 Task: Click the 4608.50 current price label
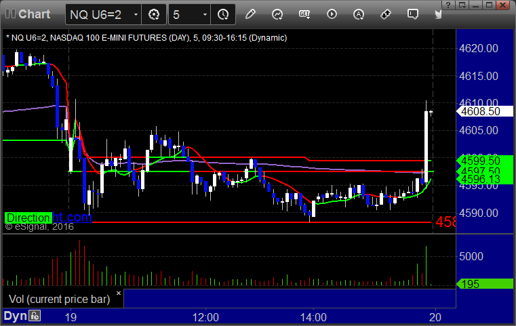tap(484, 112)
